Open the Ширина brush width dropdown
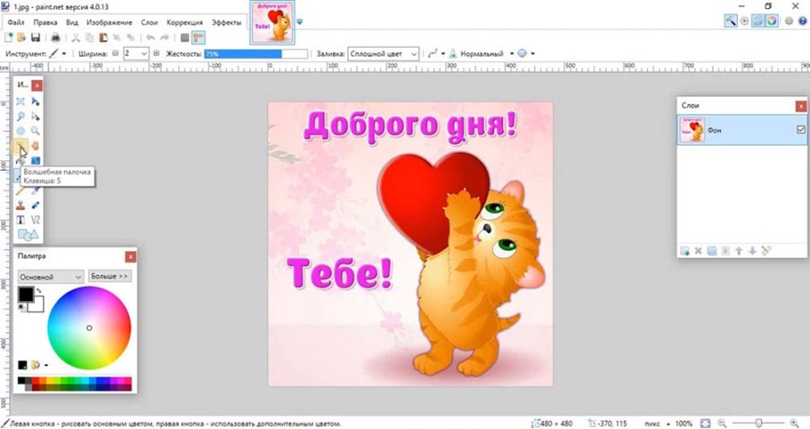 144,54
